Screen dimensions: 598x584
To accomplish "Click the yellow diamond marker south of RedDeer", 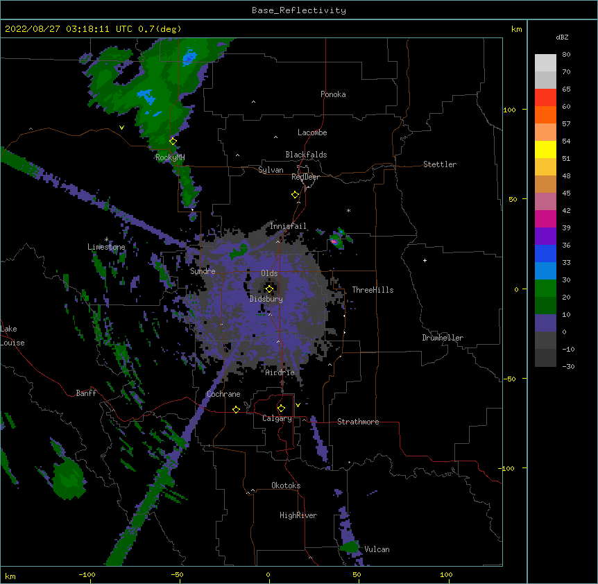I will [x=295, y=195].
